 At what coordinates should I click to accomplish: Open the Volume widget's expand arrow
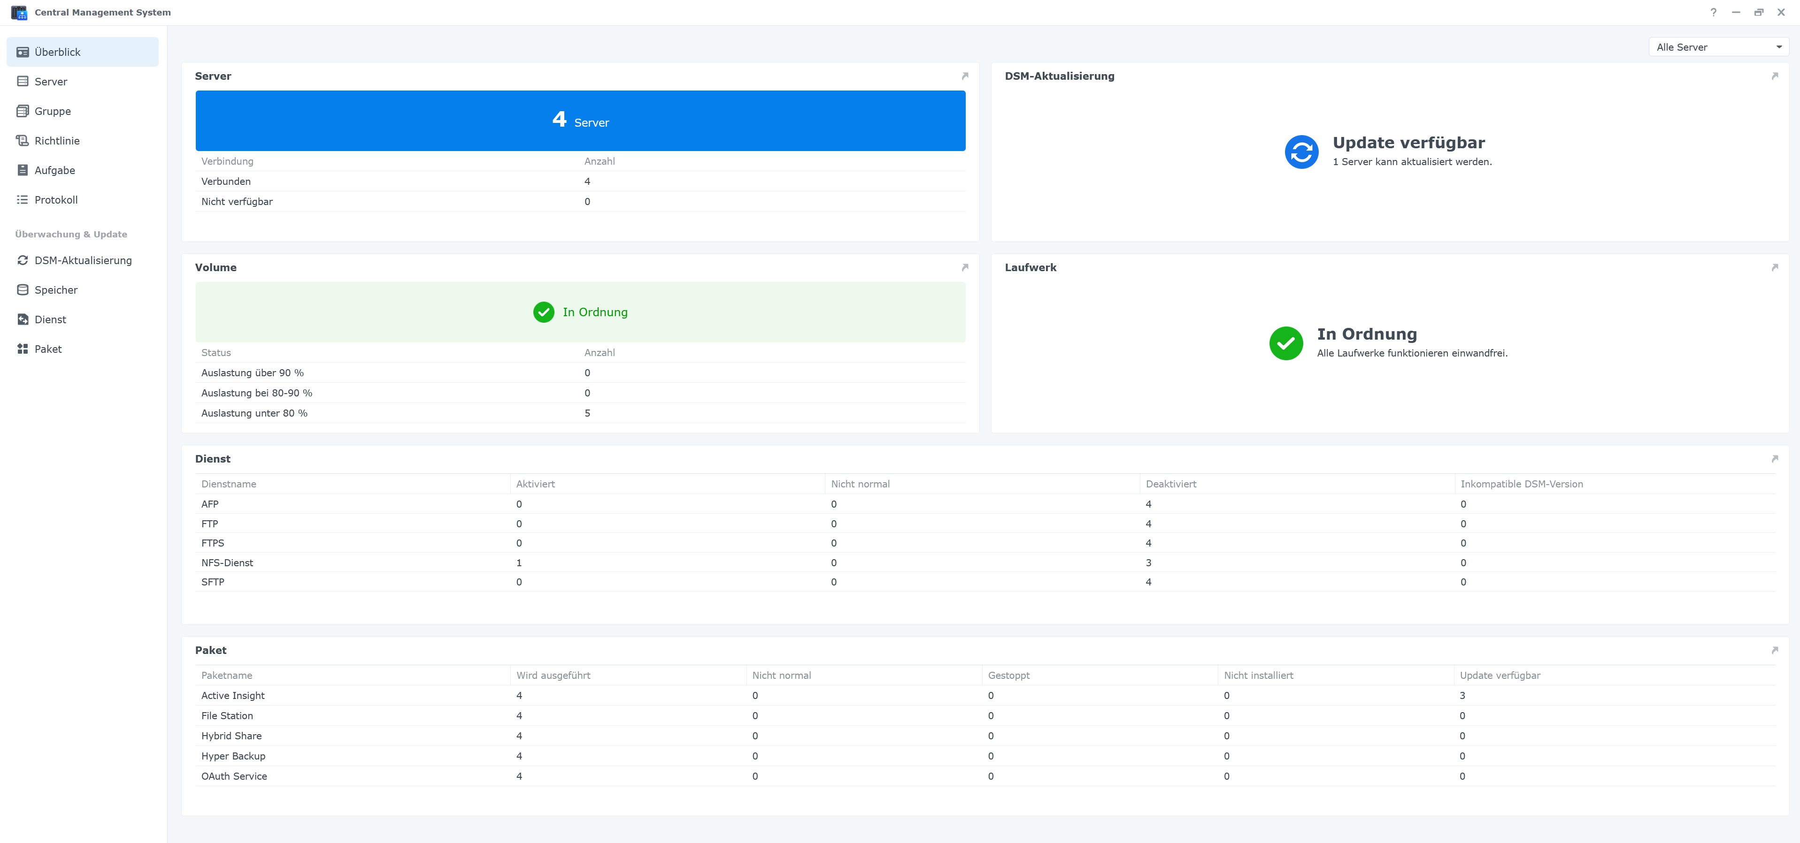click(x=965, y=267)
